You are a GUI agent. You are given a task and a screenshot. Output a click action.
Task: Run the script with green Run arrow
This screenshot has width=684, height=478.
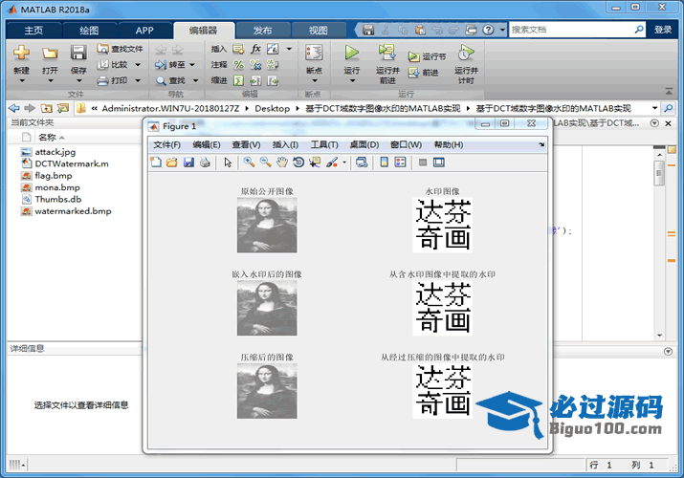point(351,53)
